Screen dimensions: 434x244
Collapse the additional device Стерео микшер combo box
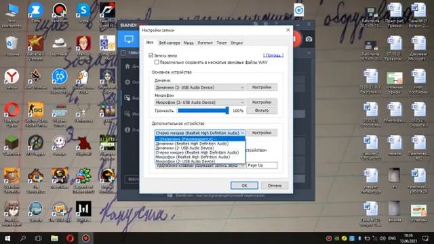click(x=199, y=133)
